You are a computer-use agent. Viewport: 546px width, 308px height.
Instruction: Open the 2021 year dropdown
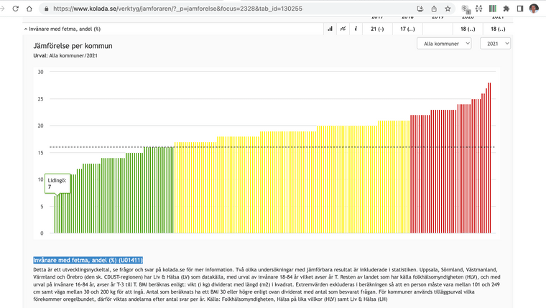point(495,44)
